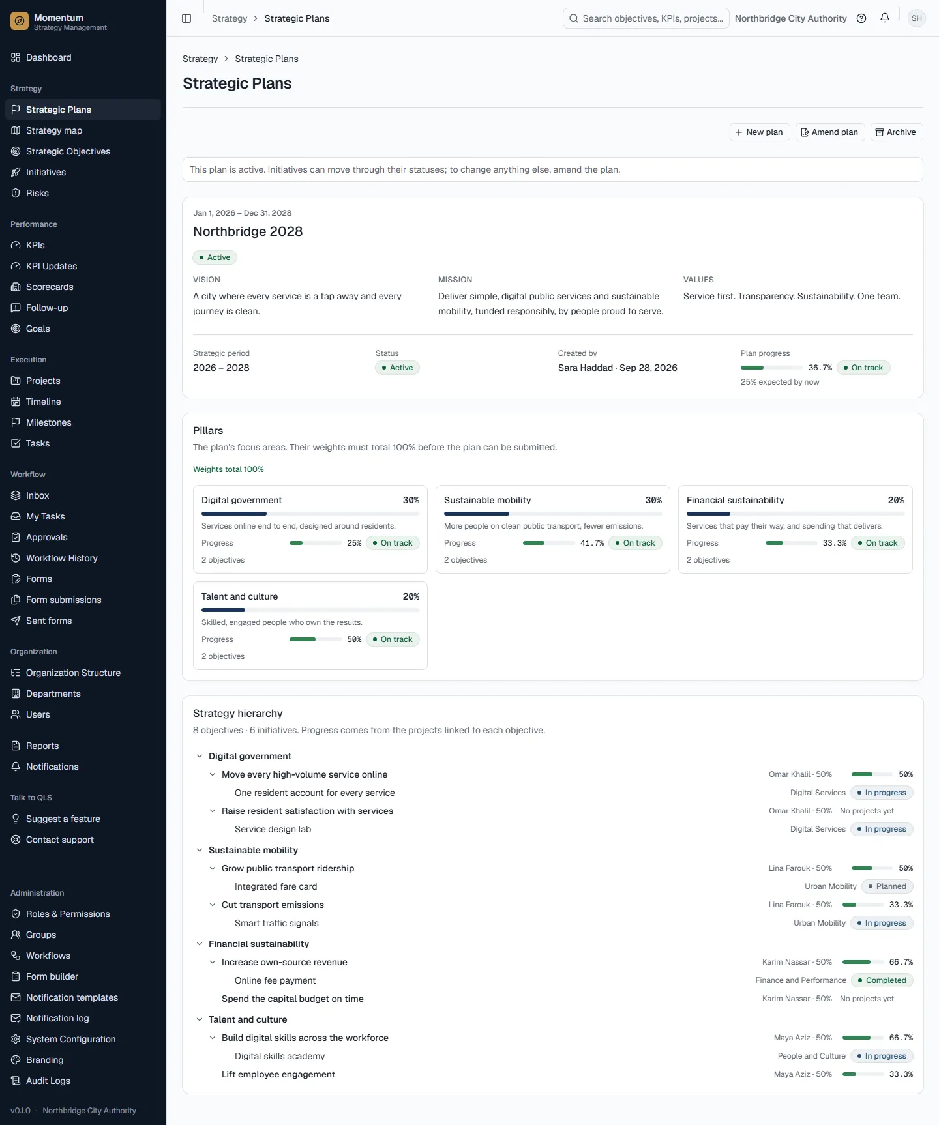Click the Strategy breadcrumb above the page title
Viewport: 939px width, 1125px height.
(x=200, y=59)
